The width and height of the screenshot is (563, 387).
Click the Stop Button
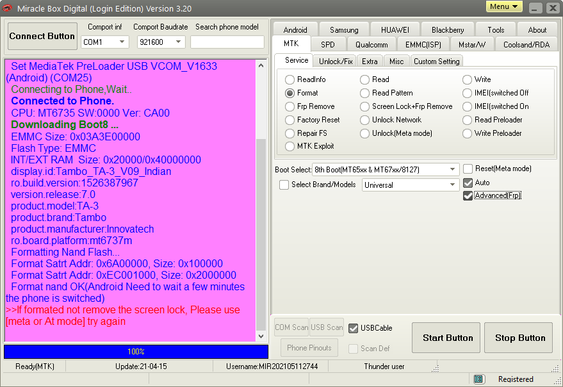pos(518,338)
